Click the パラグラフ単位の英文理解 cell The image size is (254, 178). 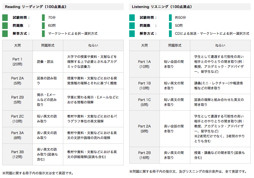click(x=93, y=119)
